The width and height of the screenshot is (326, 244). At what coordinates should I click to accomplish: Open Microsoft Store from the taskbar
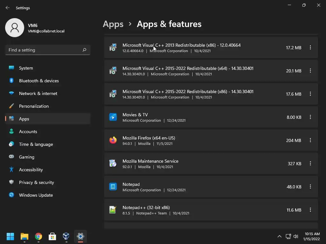coord(53,236)
